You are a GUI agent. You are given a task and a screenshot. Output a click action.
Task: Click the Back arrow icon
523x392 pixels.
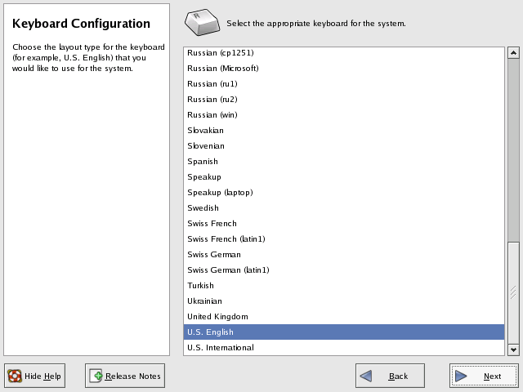(x=366, y=376)
